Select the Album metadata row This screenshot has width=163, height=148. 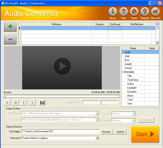[x=140, y=96]
